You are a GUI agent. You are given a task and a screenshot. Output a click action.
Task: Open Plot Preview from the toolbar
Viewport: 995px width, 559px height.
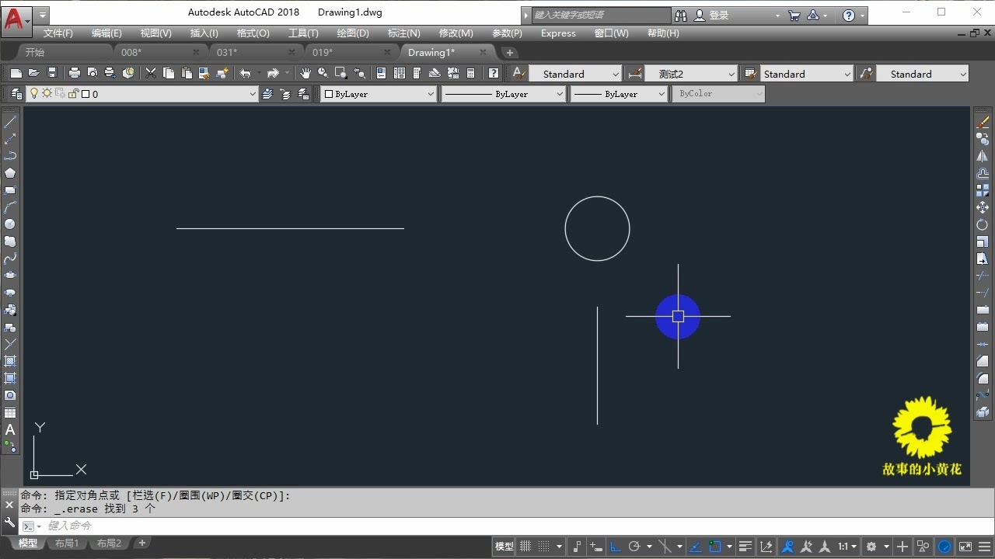click(x=93, y=73)
